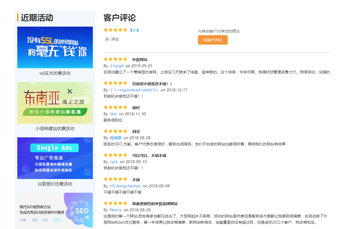Image resolution: width=364 pixels, height=229 pixels.
Task: Open the 21grgd reviewer profile link
Action: [x=117, y=66]
